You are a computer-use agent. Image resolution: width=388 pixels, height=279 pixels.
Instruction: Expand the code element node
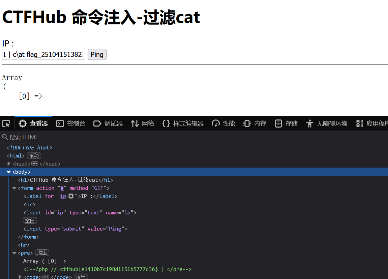pos(20,277)
